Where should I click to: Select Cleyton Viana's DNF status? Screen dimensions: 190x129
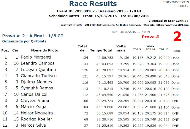point(175,101)
